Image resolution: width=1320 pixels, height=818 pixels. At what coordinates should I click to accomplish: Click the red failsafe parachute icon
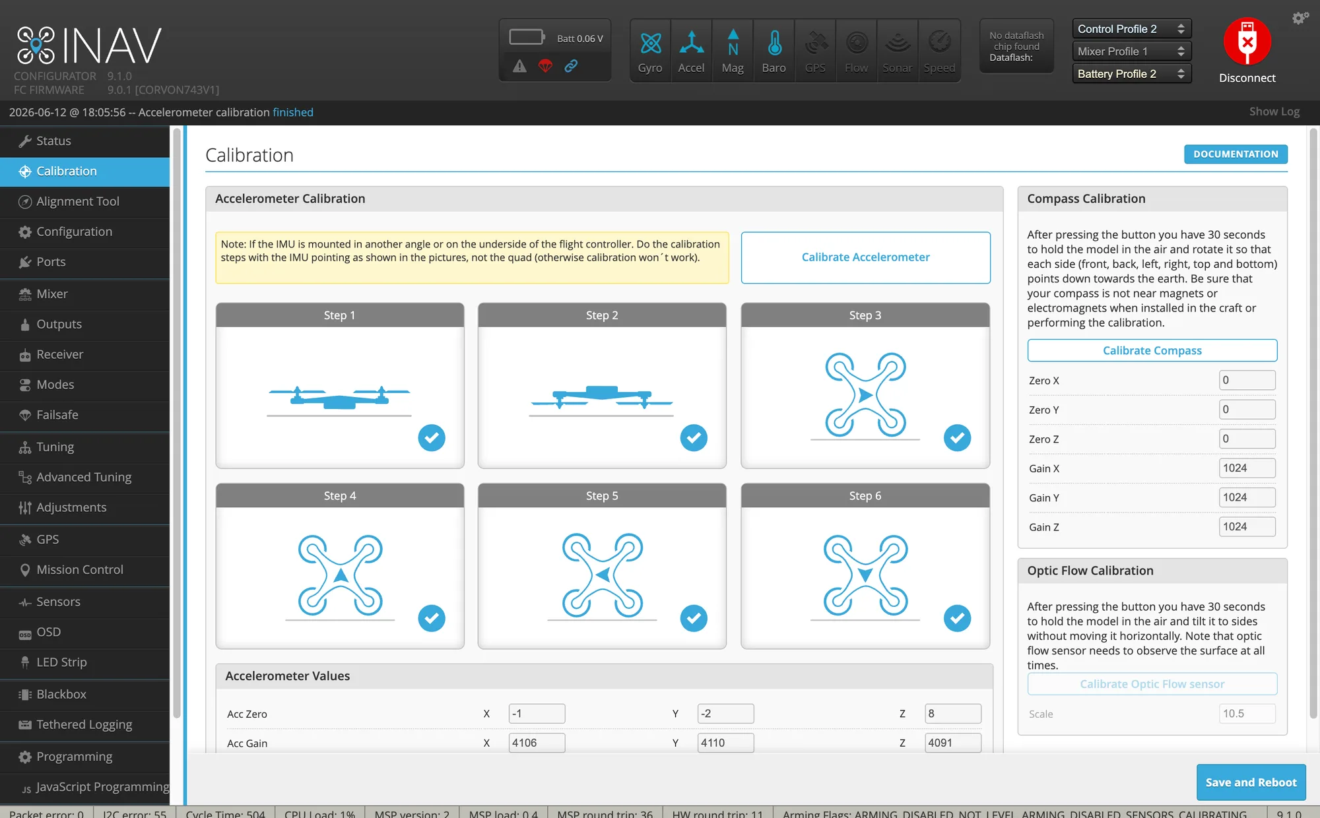[x=545, y=66]
